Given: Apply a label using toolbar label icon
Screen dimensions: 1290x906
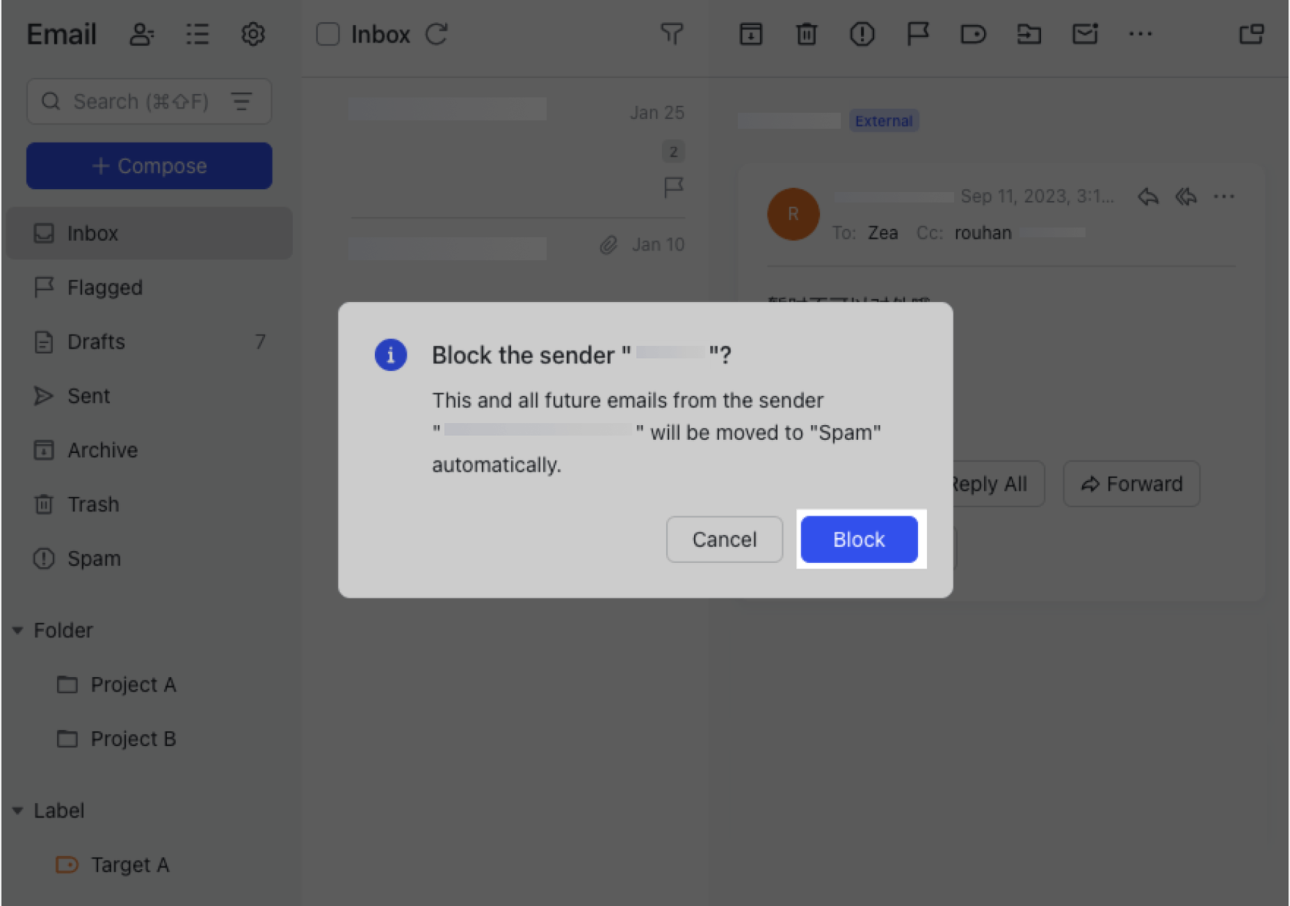Looking at the screenshot, I should (973, 34).
